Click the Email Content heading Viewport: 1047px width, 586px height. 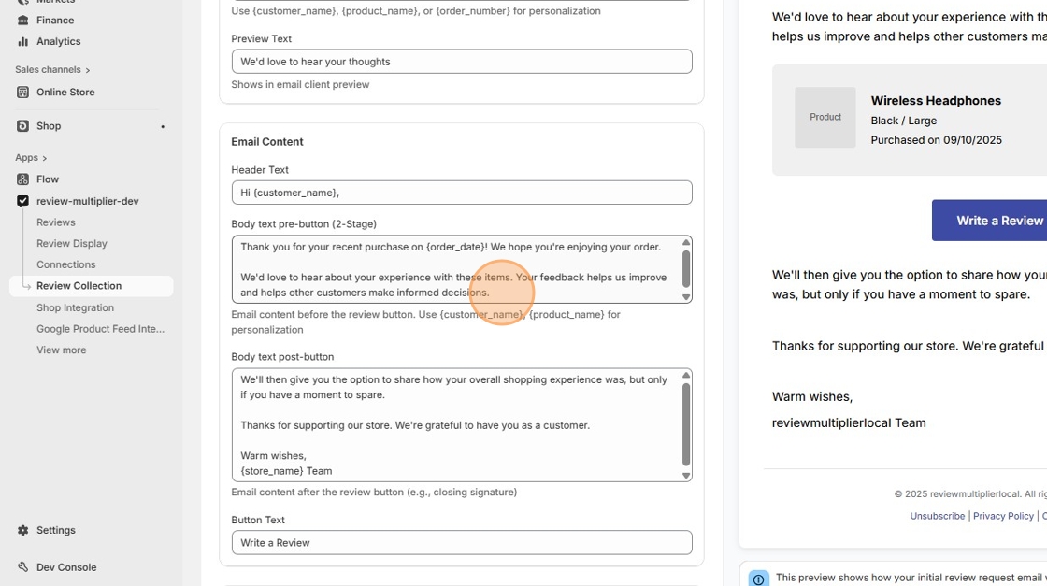[x=267, y=141]
